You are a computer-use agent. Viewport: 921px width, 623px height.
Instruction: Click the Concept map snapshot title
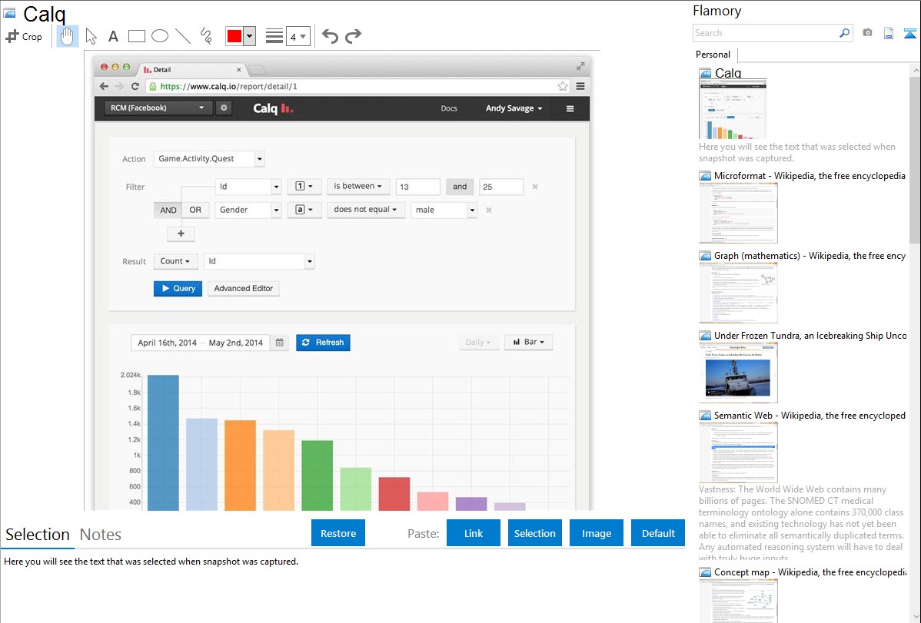(810, 572)
